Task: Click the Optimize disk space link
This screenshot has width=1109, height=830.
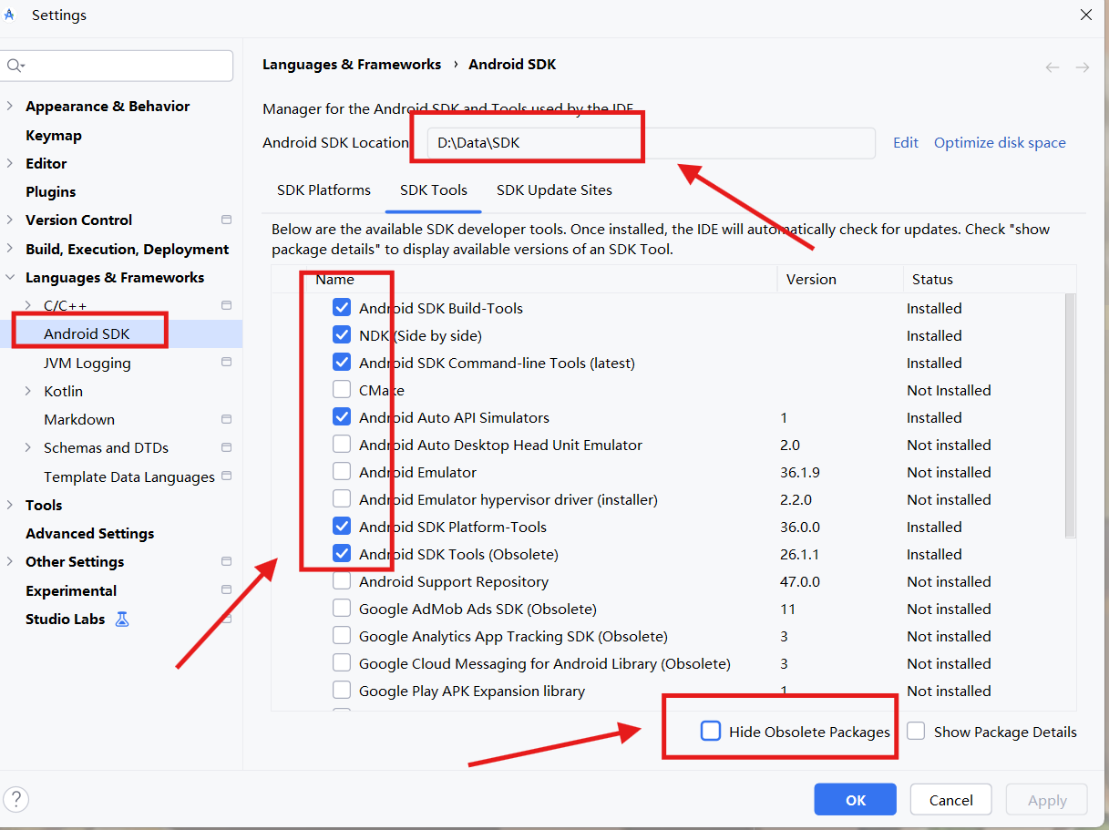Action: click(x=1000, y=142)
